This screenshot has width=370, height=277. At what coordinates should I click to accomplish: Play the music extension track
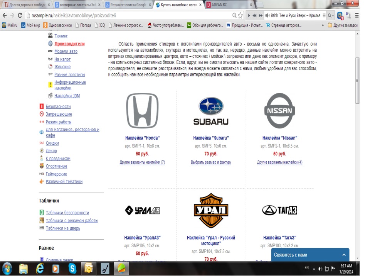click(249, 15)
